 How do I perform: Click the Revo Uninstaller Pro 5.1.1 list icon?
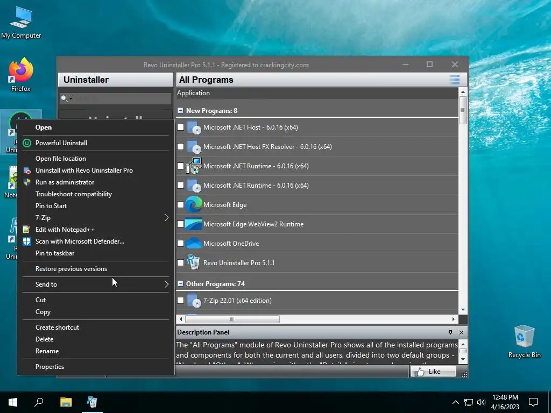(193, 262)
